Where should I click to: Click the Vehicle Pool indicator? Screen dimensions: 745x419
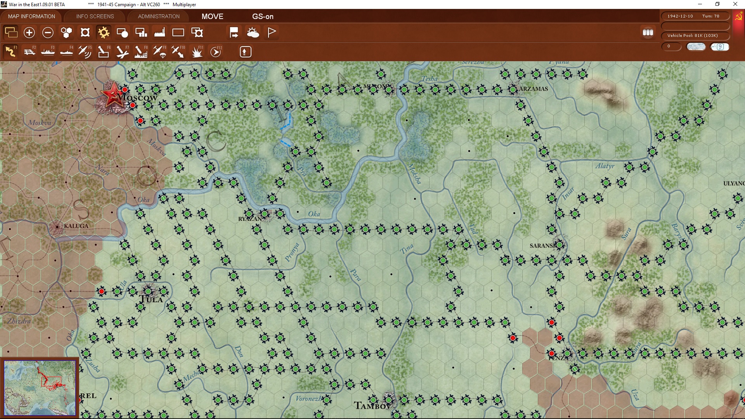[x=695, y=36]
